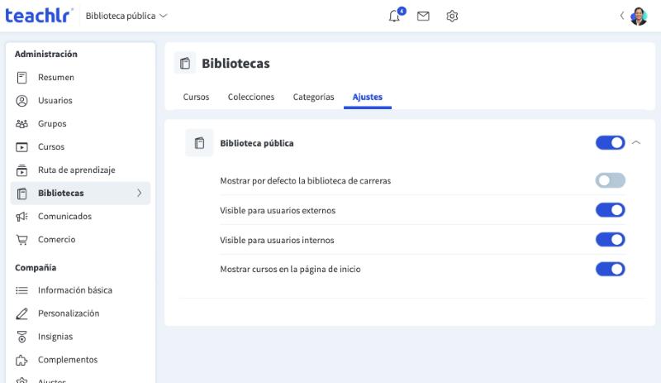Click the Administración sidebar heading
Viewport: 661px width, 383px height.
click(x=46, y=54)
